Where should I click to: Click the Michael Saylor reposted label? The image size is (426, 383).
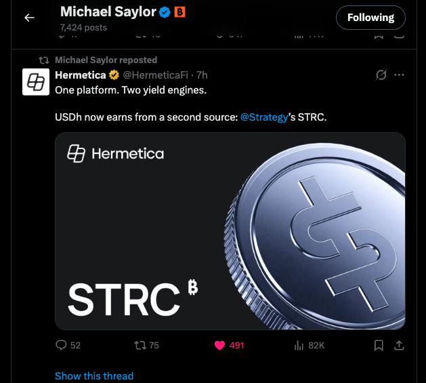106,60
